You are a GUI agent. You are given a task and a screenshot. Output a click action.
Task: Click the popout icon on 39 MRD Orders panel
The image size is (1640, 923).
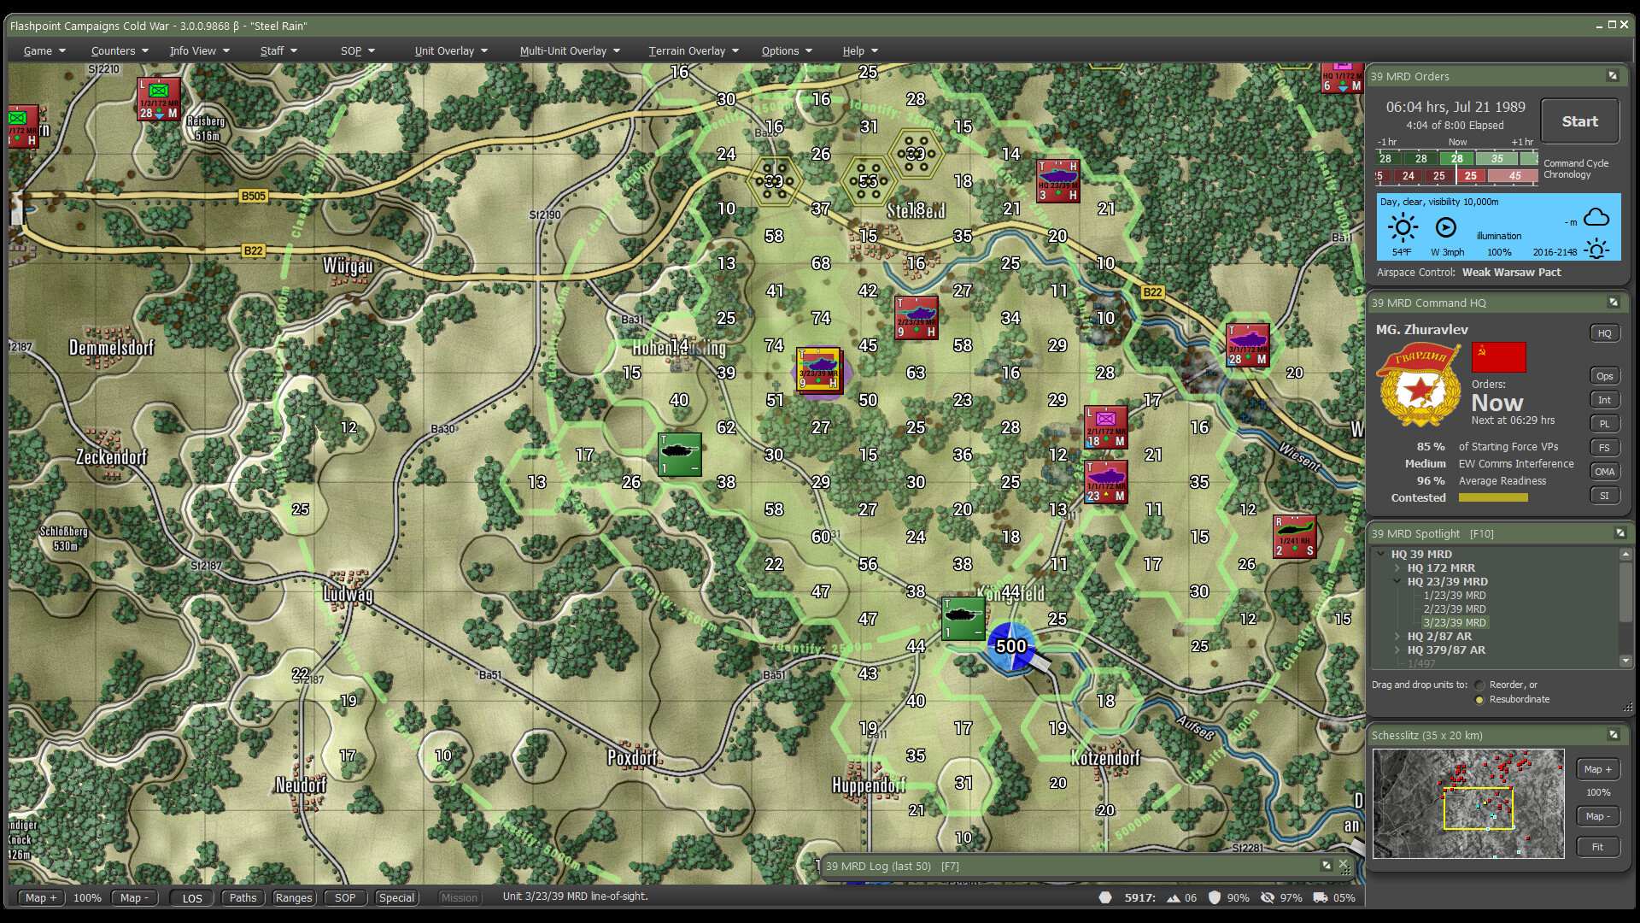click(x=1614, y=76)
